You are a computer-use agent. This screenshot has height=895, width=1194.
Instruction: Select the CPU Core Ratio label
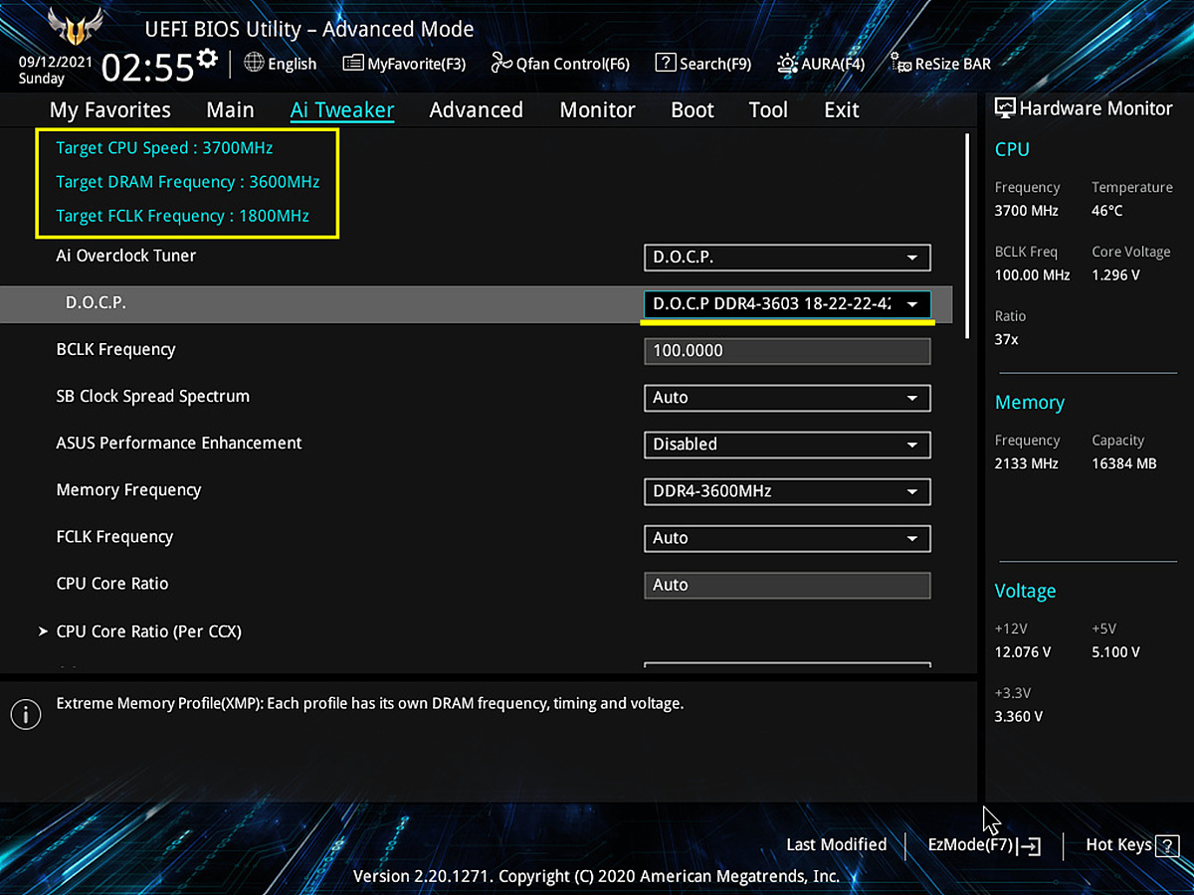pos(112,584)
